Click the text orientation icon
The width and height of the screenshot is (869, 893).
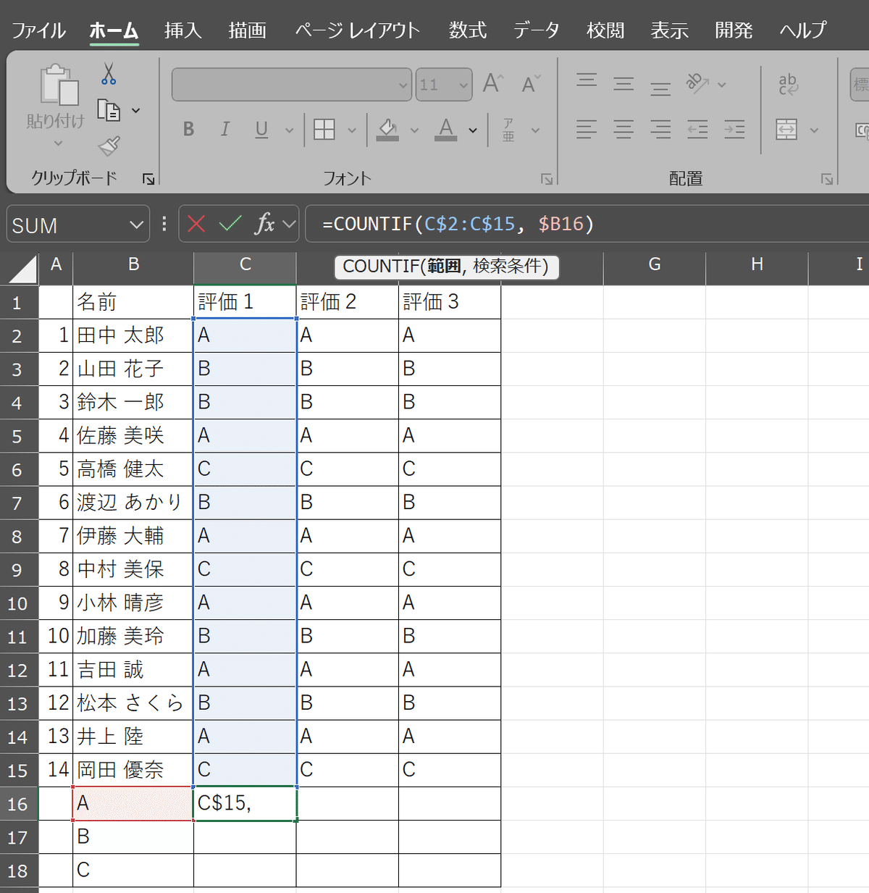[x=697, y=83]
